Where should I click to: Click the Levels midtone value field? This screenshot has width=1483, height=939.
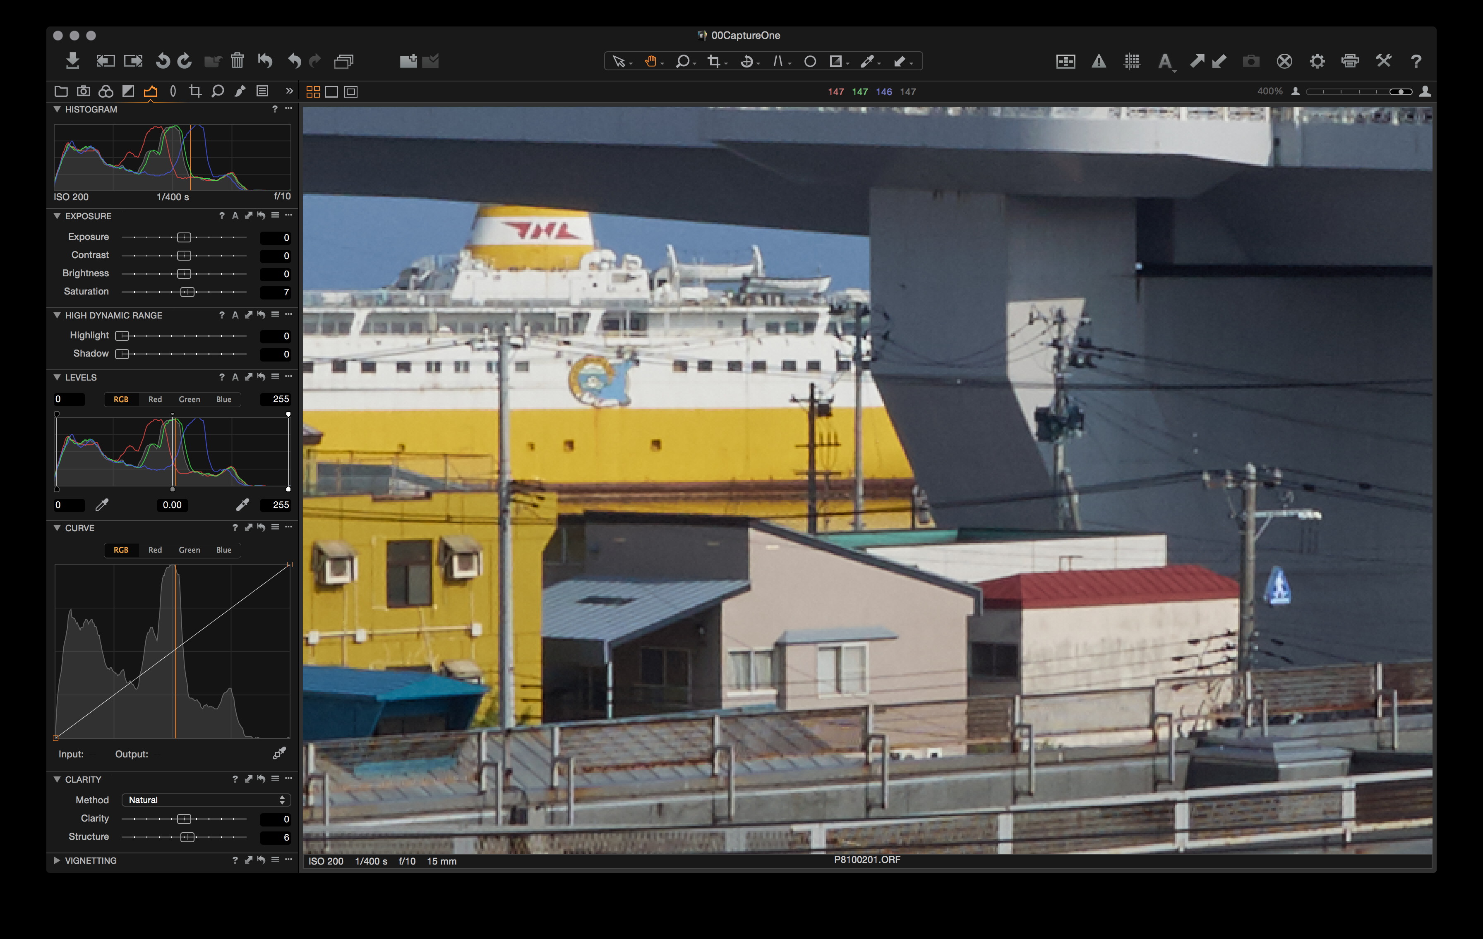[x=172, y=505]
